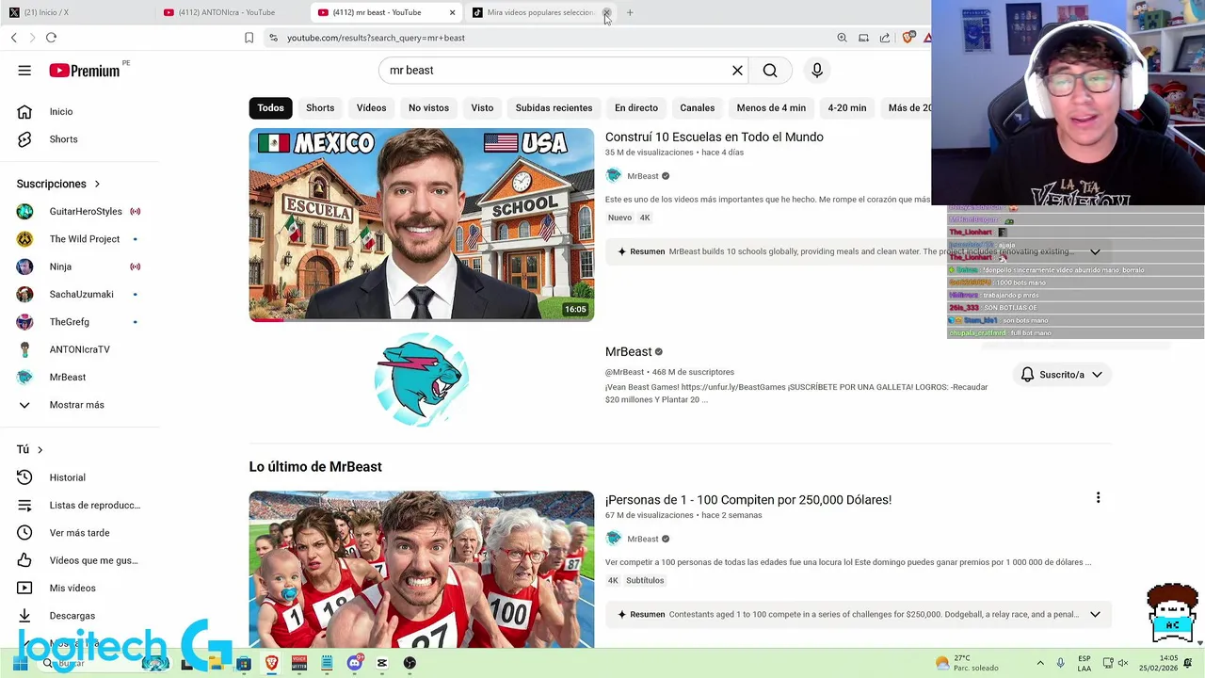This screenshot has width=1205, height=678.
Task: Click the Windows Start button
Action: 20,663
